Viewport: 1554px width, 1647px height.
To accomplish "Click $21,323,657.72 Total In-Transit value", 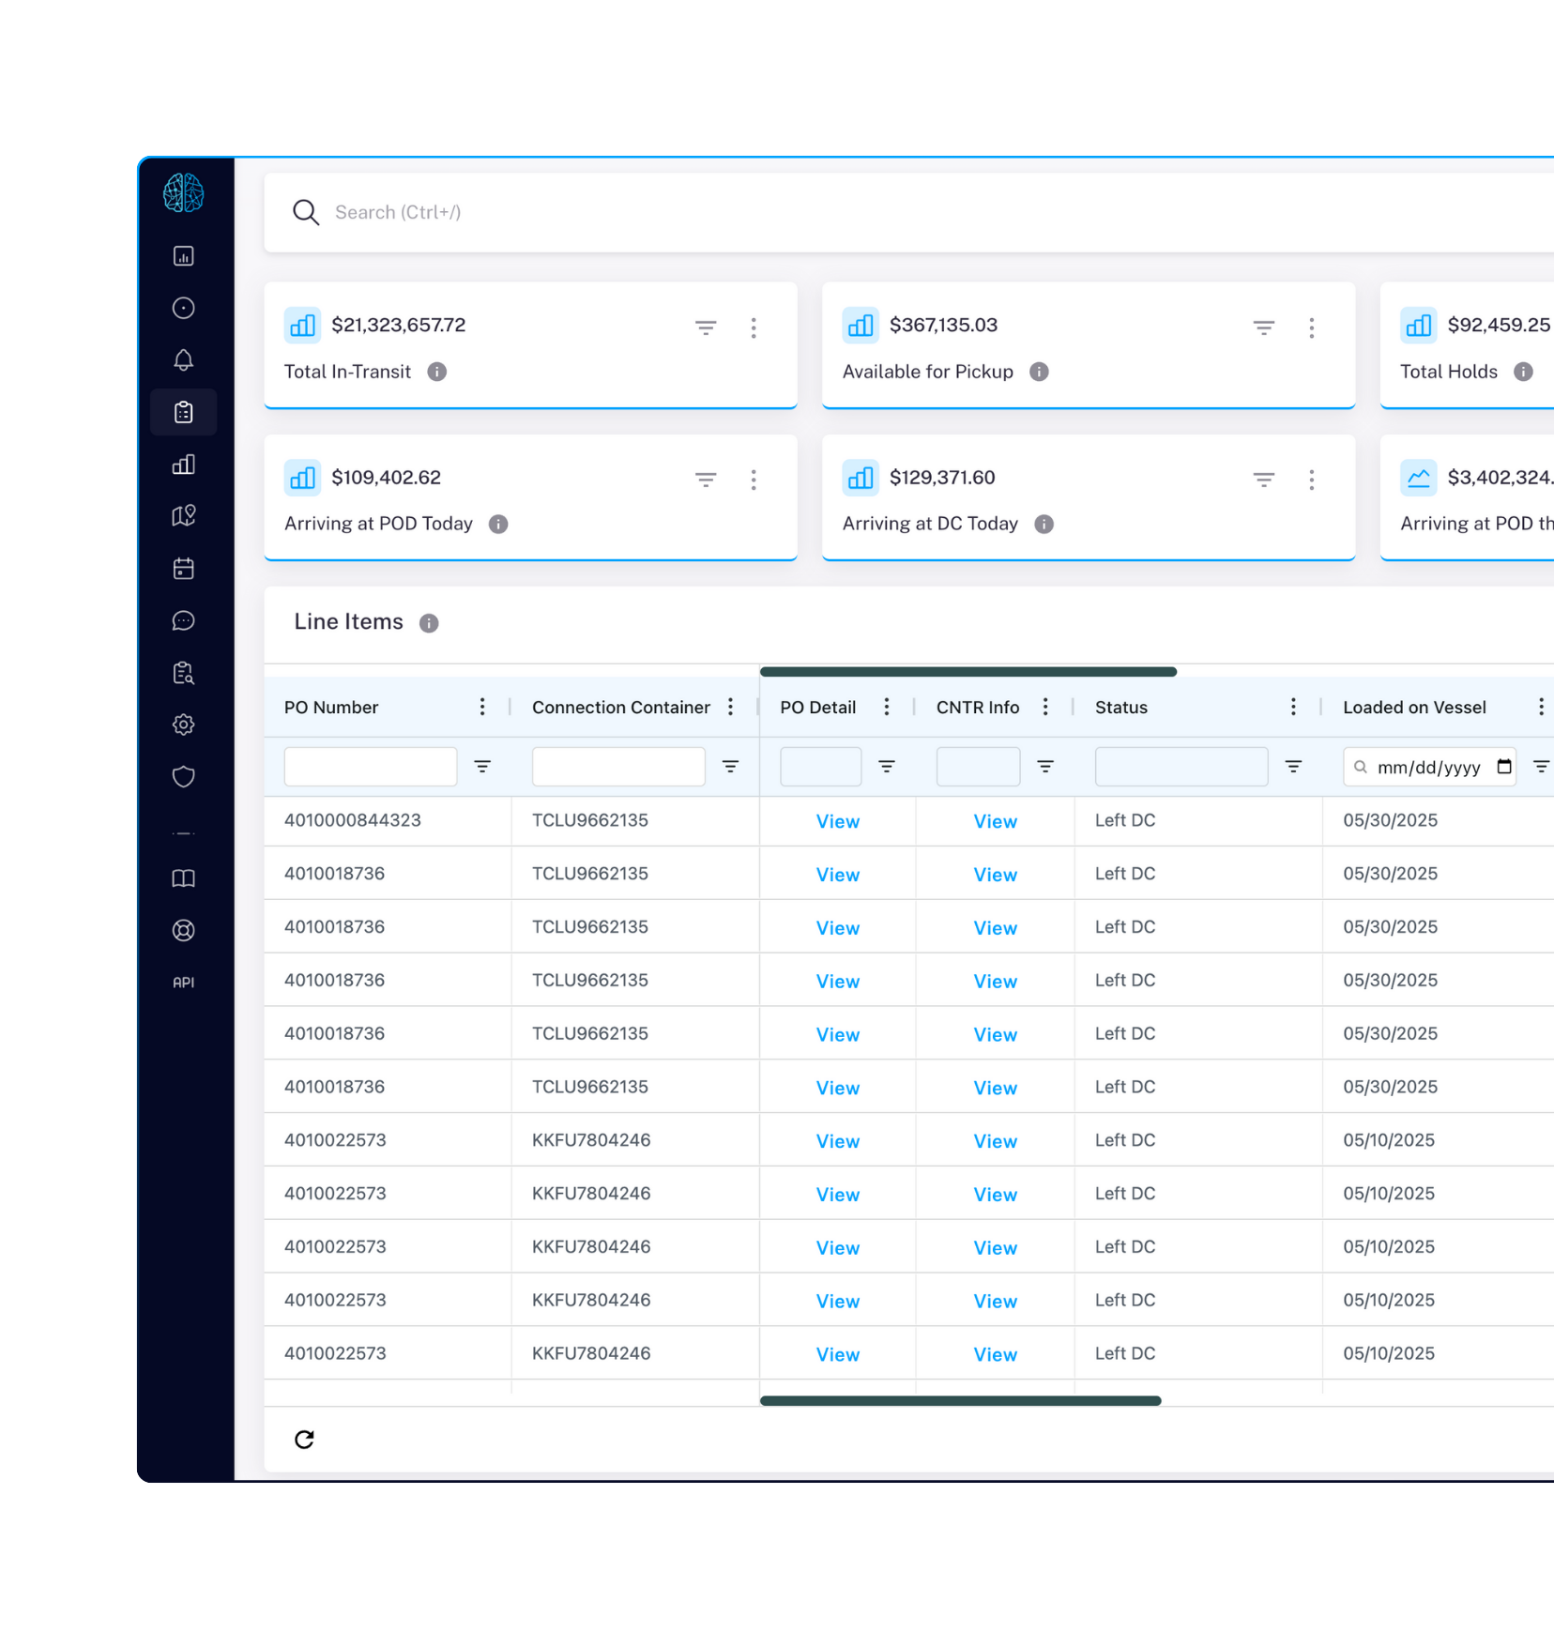I will point(399,325).
